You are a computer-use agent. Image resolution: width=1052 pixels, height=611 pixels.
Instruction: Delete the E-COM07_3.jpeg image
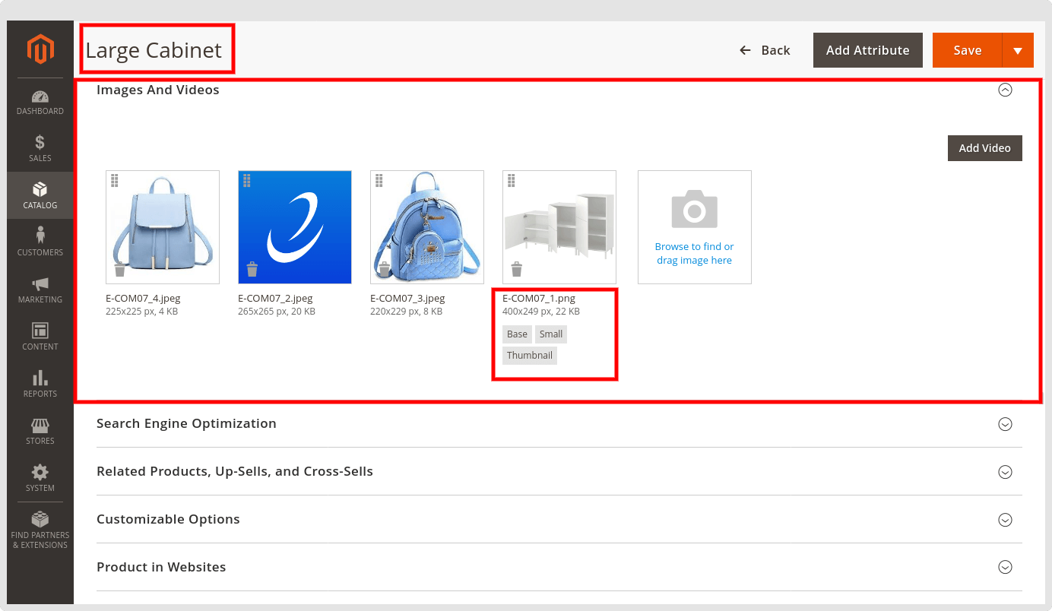tap(385, 269)
